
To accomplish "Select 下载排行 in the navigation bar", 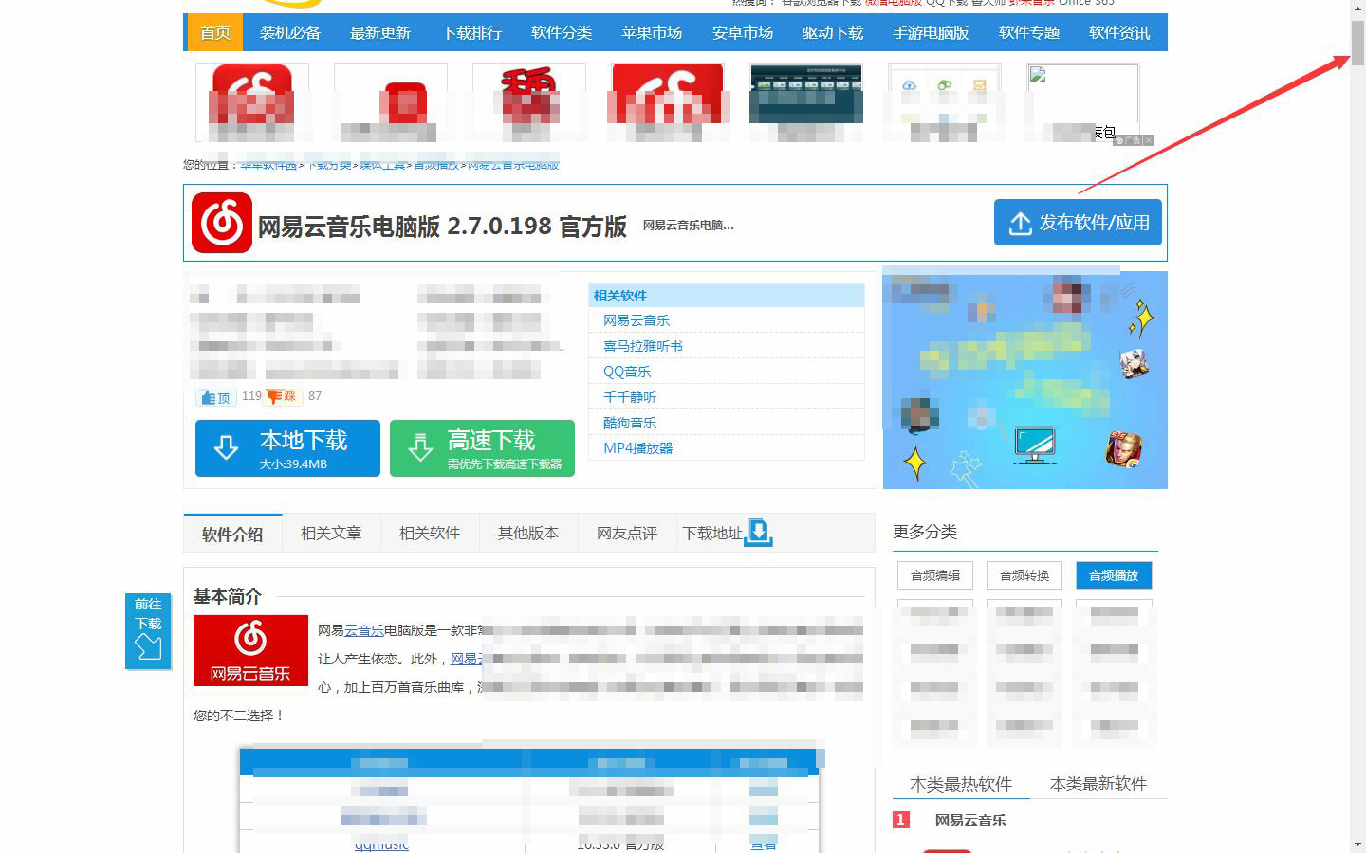I will (471, 32).
